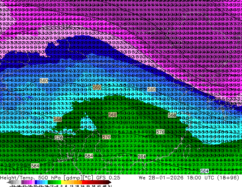The width and height of the screenshot is (242, 187).
Task: Click the leftmost 568 contour label
Action: tap(58, 119)
